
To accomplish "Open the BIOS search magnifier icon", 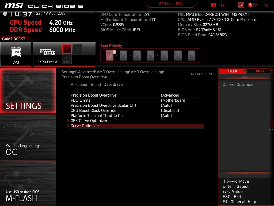I will click(241, 5).
